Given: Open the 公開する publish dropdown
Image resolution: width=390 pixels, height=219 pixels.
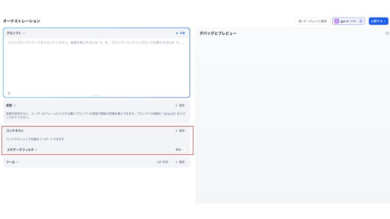Looking at the screenshot, I should 378,21.
